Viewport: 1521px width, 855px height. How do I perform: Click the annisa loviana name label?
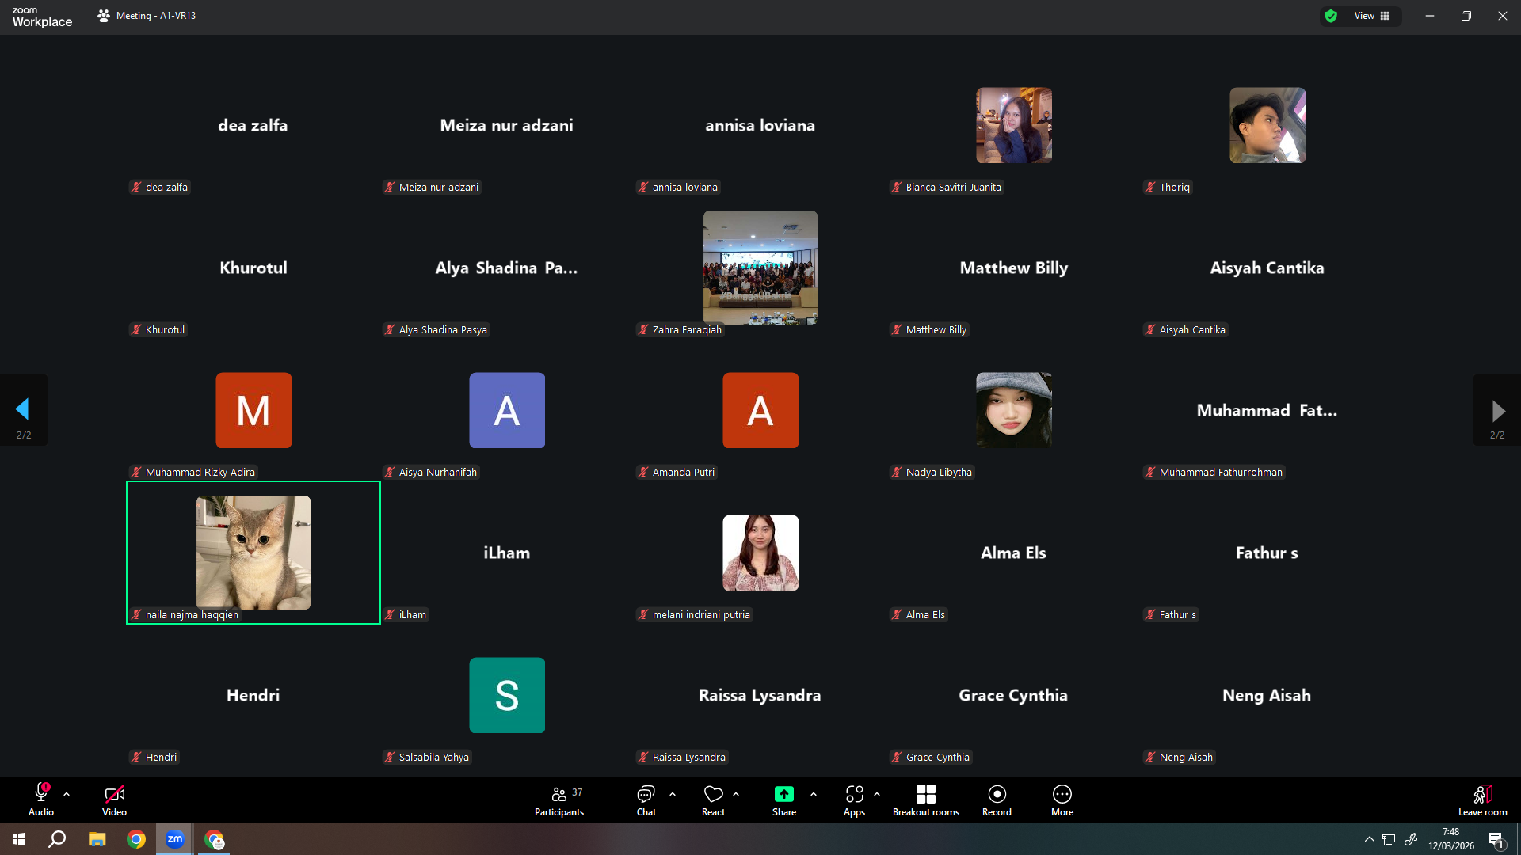679,188
